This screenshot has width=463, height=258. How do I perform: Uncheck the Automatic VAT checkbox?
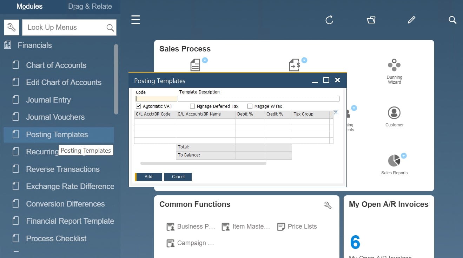138,106
